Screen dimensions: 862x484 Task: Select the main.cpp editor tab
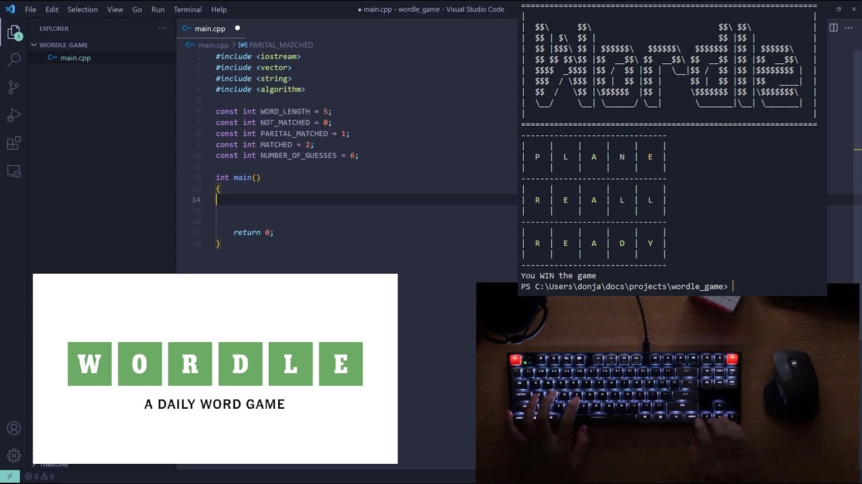click(x=212, y=28)
